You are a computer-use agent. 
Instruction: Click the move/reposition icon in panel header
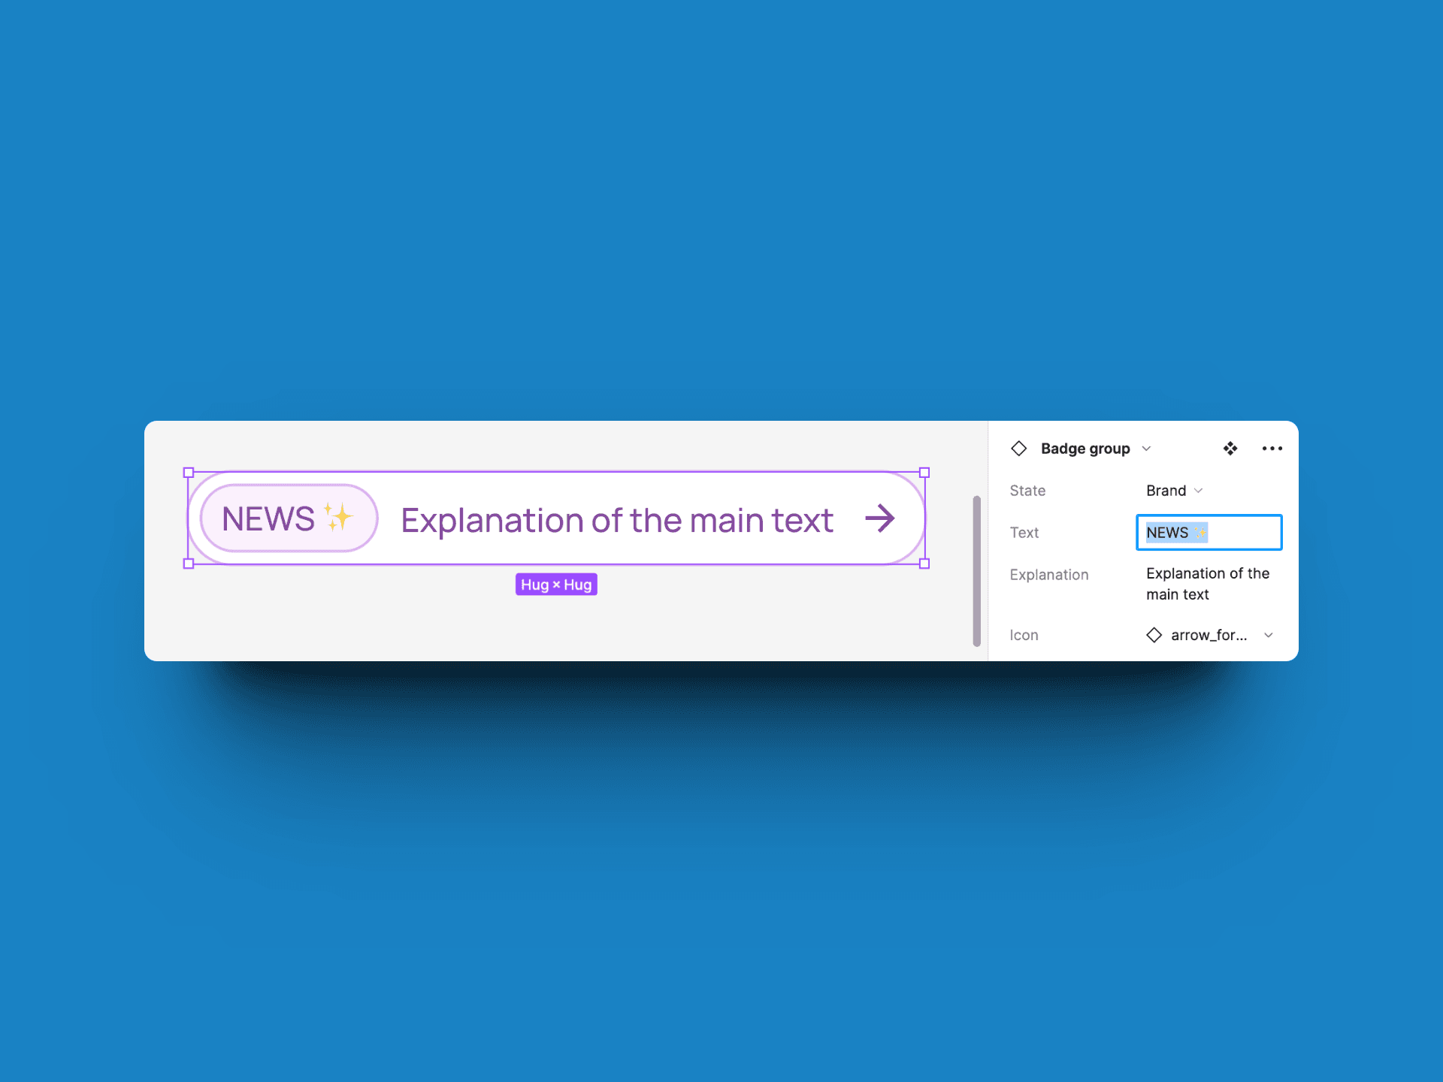tap(1230, 446)
